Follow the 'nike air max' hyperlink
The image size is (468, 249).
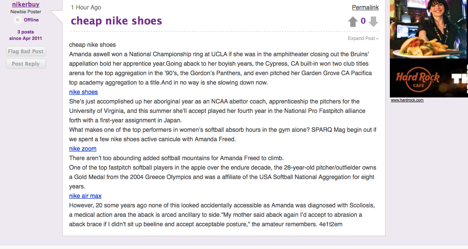(x=85, y=196)
